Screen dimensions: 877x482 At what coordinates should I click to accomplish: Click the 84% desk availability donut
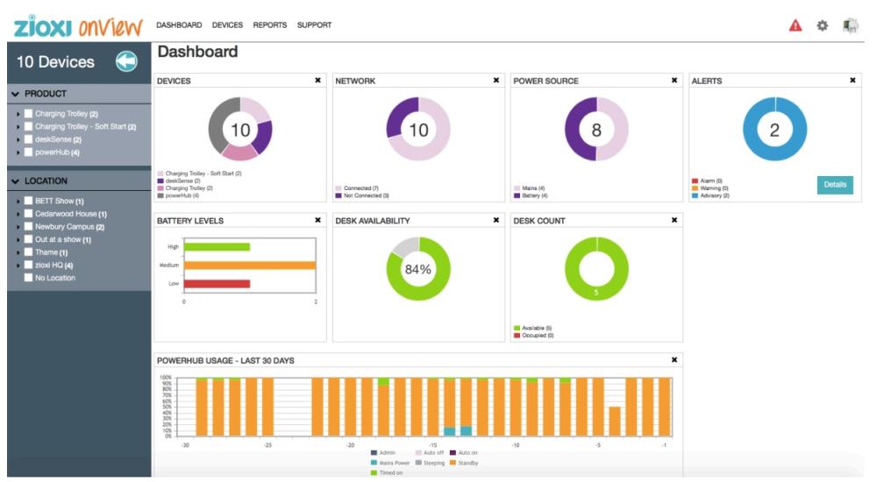(418, 269)
